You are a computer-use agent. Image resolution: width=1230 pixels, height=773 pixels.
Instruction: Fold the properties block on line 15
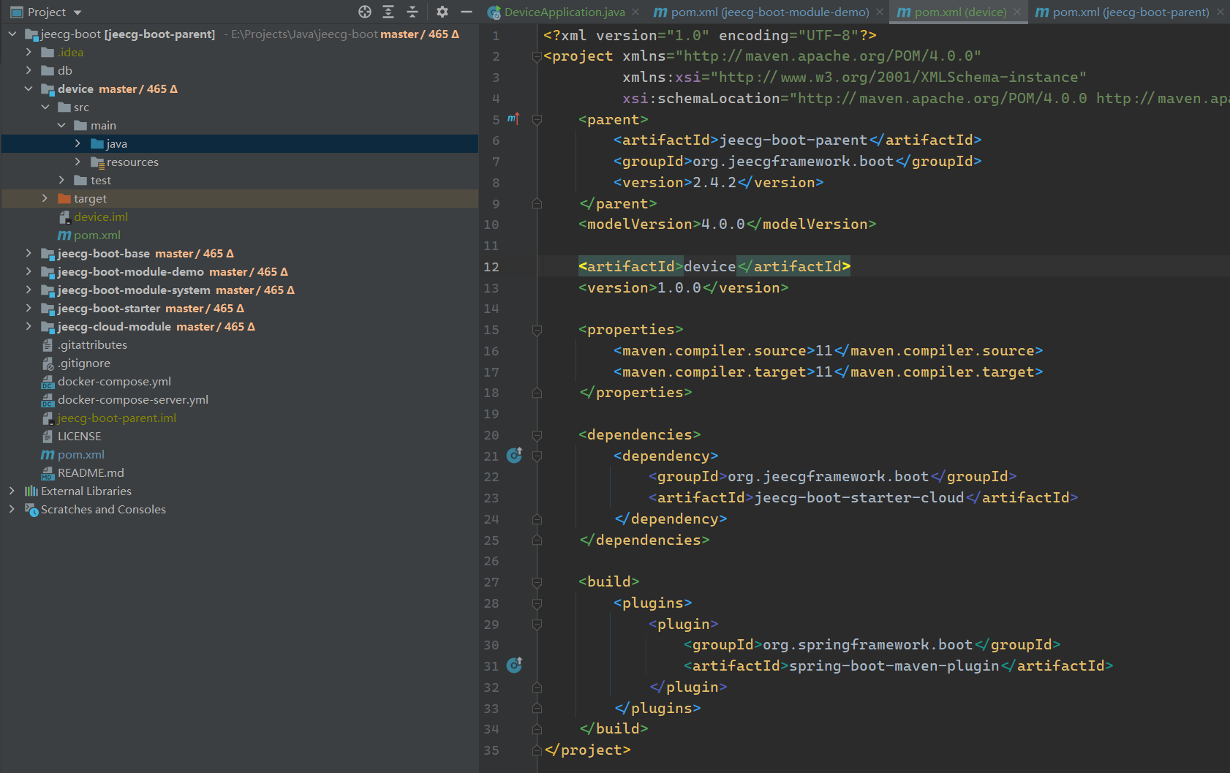pos(537,330)
